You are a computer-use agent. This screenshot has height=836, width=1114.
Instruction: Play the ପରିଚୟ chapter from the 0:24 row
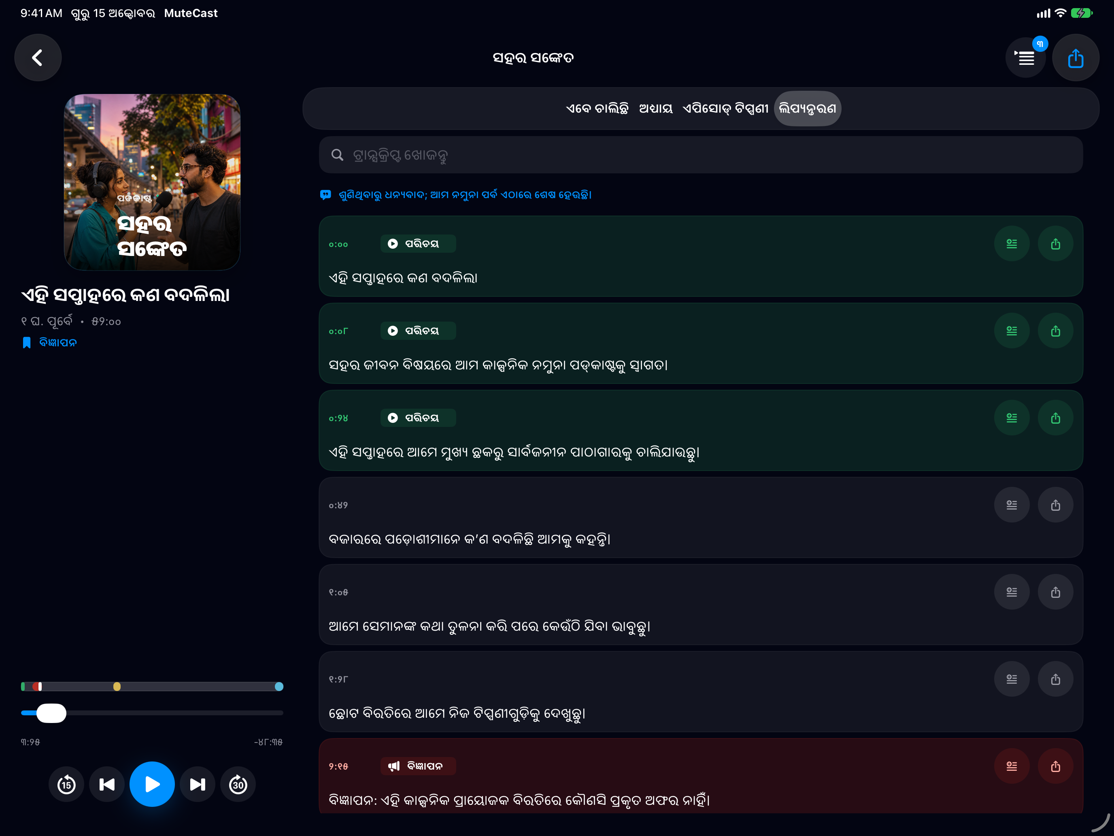pyautogui.click(x=418, y=418)
